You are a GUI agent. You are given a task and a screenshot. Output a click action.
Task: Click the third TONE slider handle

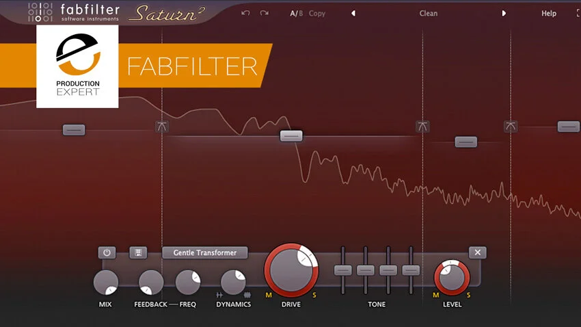[388, 270]
